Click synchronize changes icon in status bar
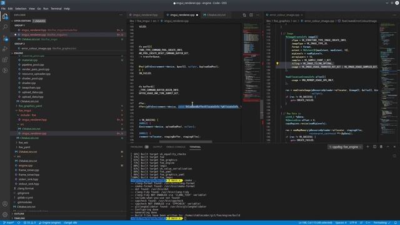The height and width of the screenshot is (225, 400). click(x=19, y=222)
